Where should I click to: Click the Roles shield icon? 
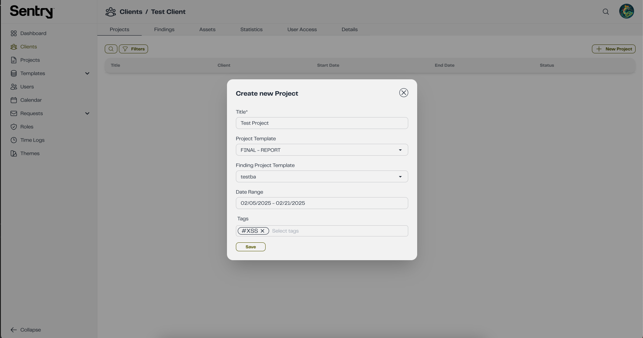pyautogui.click(x=14, y=127)
